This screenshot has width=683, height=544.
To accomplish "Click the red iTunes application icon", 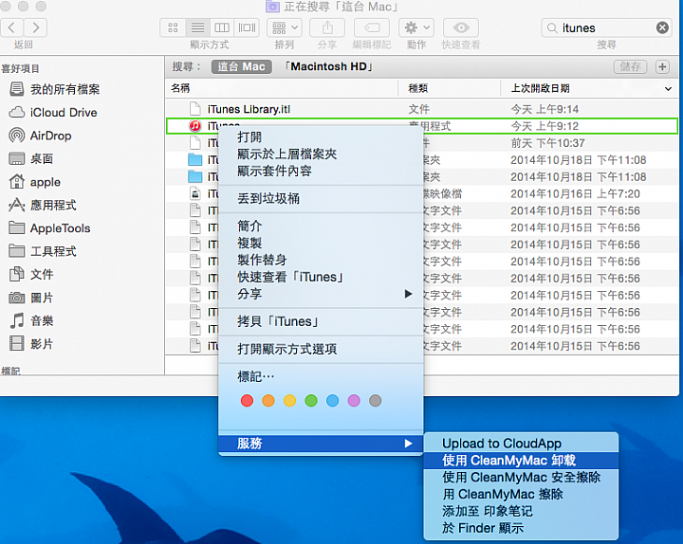I will click(195, 126).
